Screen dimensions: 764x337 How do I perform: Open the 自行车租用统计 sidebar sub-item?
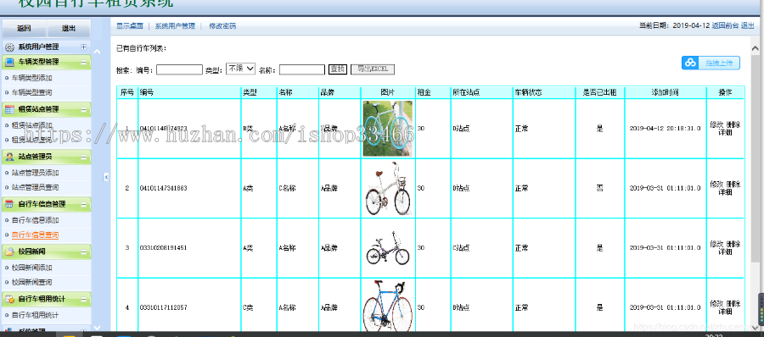(35, 315)
